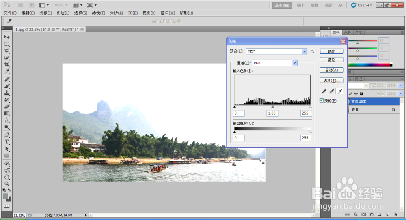Select the Rectangle shape tool
The image size is (406, 220).
7,155
